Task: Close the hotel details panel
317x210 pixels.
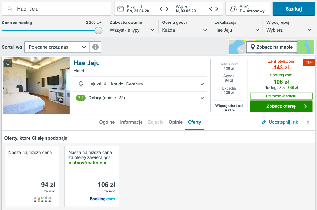Action: tap(308, 122)
